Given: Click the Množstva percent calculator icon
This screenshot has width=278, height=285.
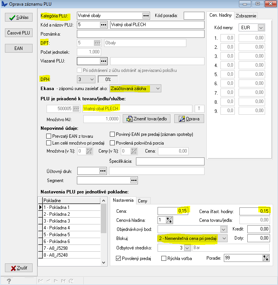Looking at the screenshot, I should 89,151.
